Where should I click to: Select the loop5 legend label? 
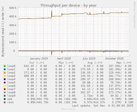coord(11,83)
